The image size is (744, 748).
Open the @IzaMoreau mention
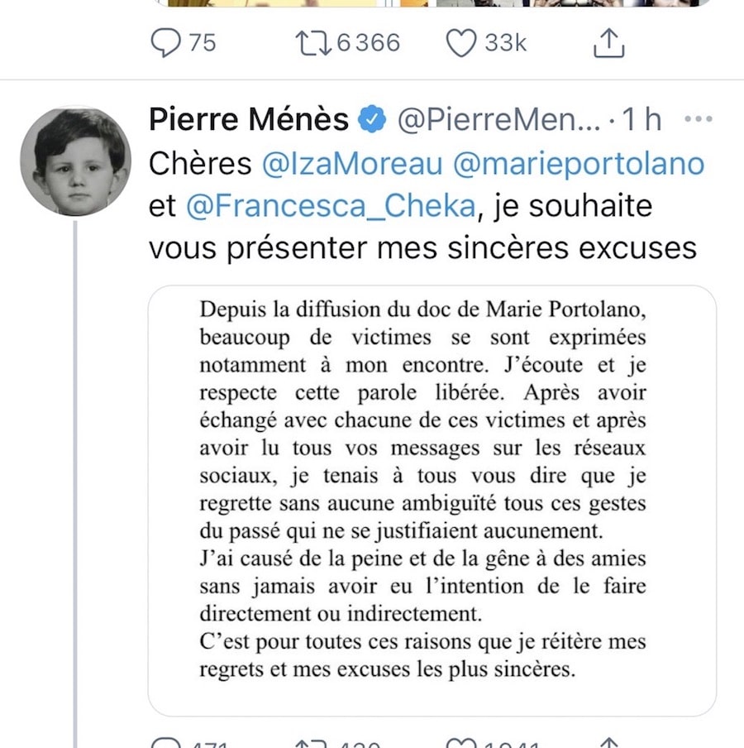coord(353,163)
